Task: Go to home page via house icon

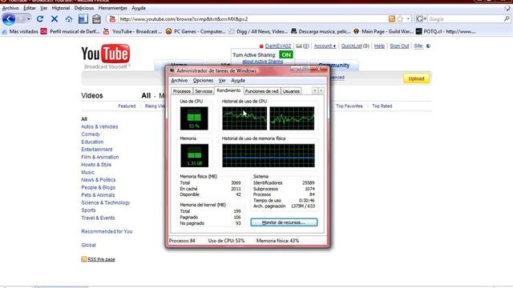Action: pyautogui.click(x=69, y=19)
